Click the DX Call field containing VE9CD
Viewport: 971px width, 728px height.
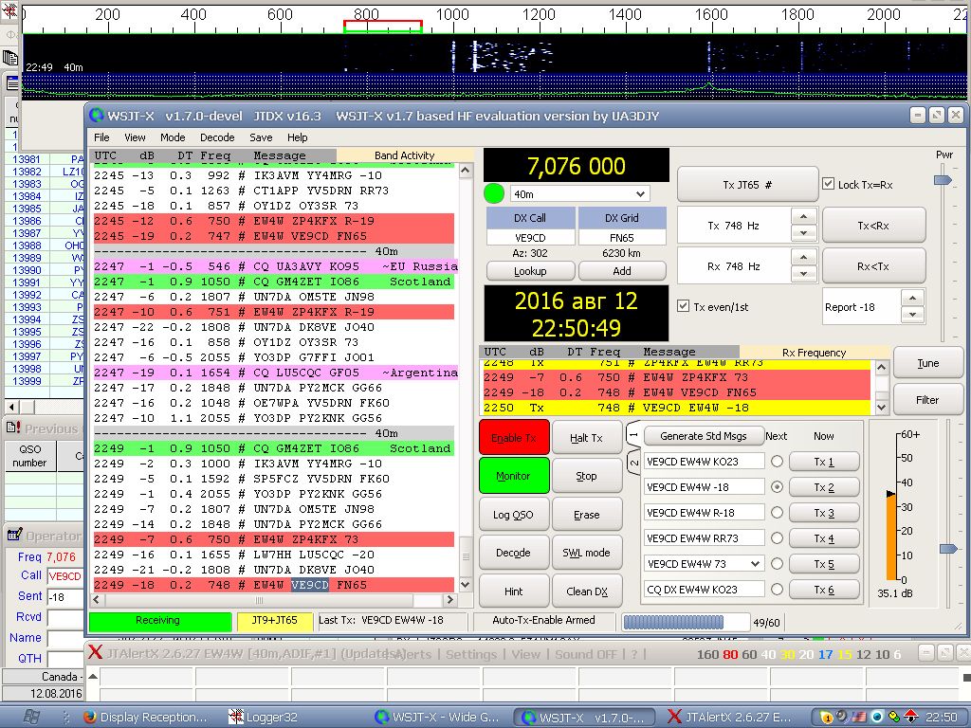pos(530,238)
